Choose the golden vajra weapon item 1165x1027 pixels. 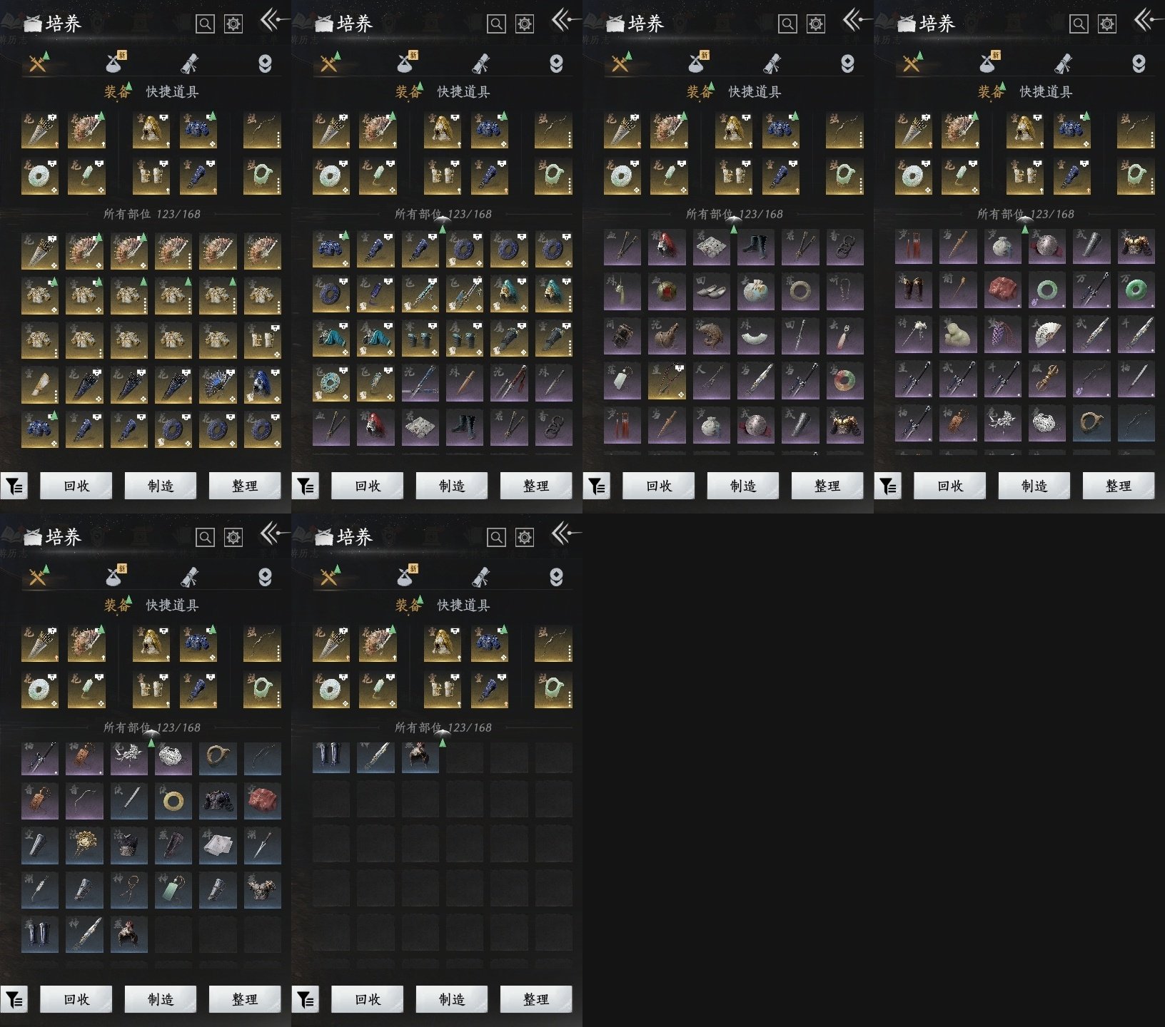tap(1047, 381)
